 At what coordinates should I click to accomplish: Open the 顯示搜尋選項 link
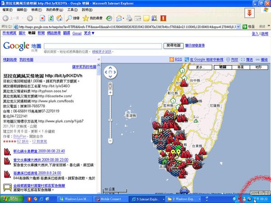195,46
